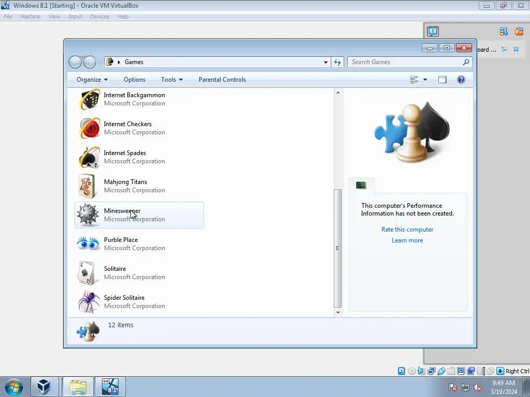Image resolution: width=530 pixels, height=397 pixels.
Task: Open the VirtualBox Devices menu
Action: click(x=100, y=17)
